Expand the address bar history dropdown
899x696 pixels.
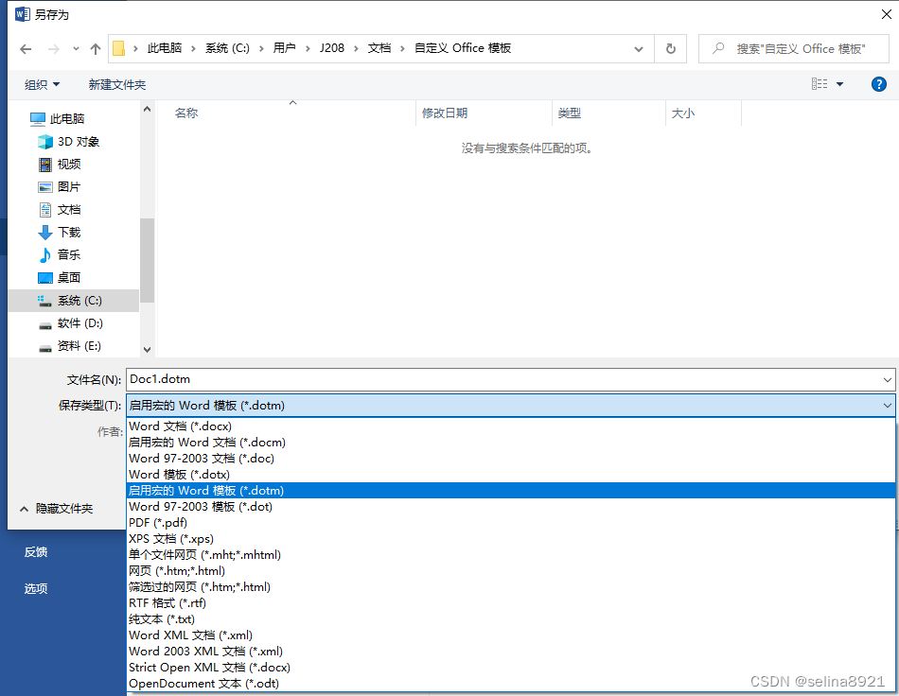coord(638,49)
